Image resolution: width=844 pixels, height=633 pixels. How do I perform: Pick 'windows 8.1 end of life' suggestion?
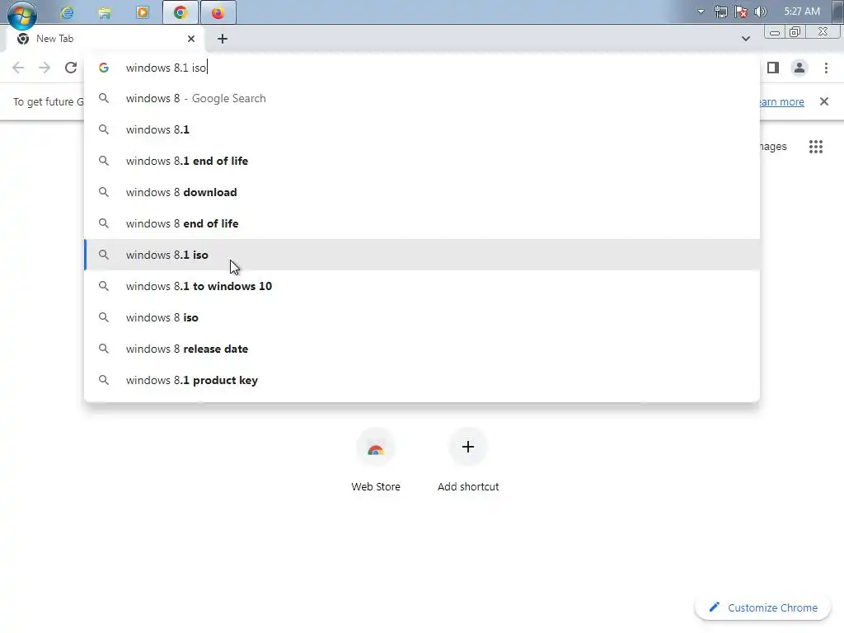point(422,161)
